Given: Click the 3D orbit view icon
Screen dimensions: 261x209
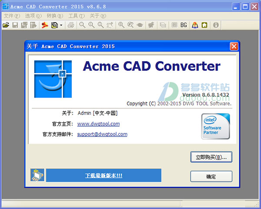Looking at the screenshot, I should (x=140, y=25).
